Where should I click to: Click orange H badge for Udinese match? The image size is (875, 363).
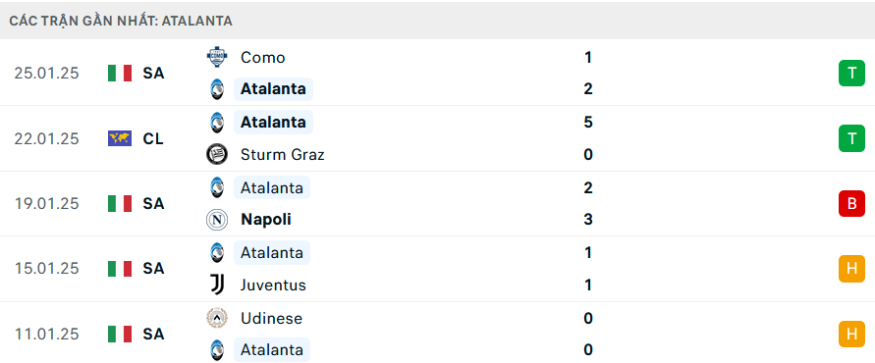click(851, 334)
